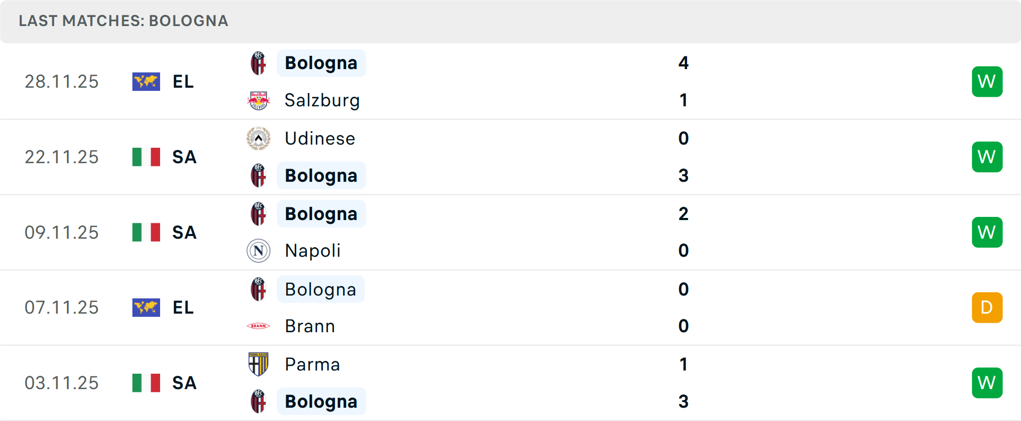Viewport: 1021px width, 421px height.
Task: Click the Italy flag on 03.11.25
Action: click(146, 383)
